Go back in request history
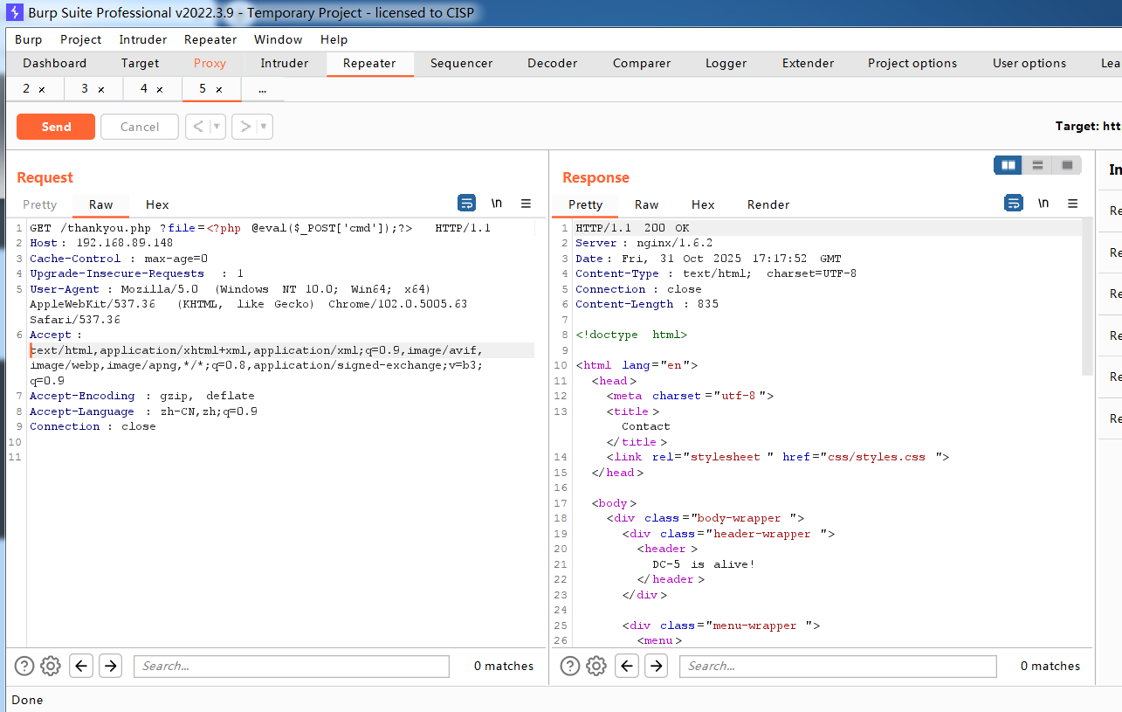 197,127
